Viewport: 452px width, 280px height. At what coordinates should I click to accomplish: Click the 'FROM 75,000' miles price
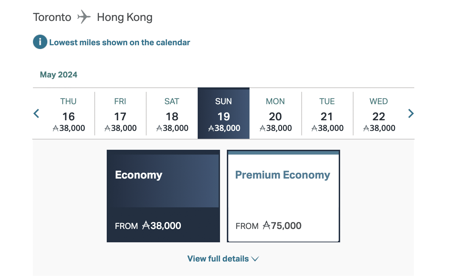pyautogui.click(x=268, y=226)
